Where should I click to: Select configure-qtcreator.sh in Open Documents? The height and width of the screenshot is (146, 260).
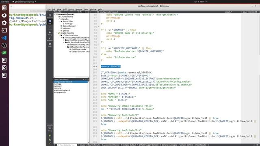[x=71, y=82]
